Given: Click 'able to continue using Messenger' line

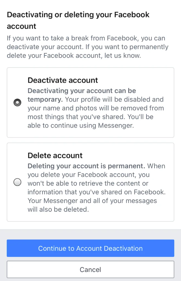Looking at the screenshot, I should pyautogui.click(x=81, y=125).
